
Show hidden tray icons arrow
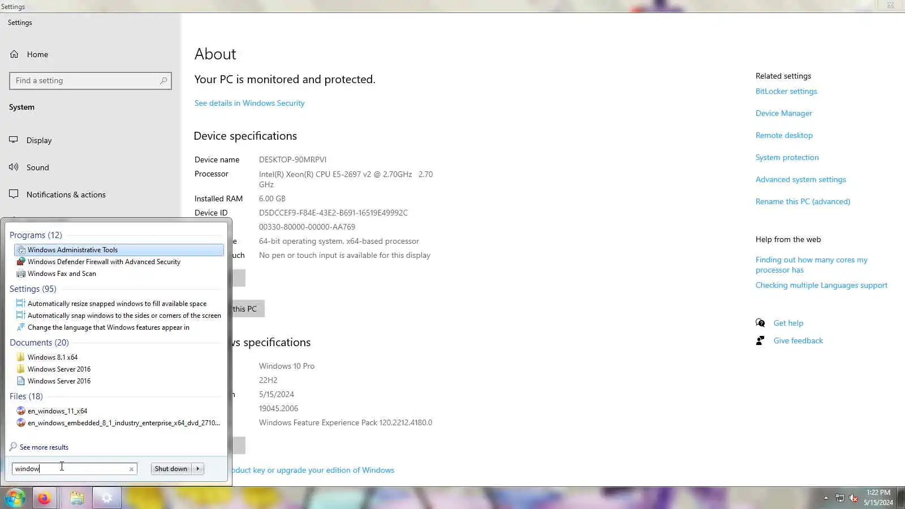pyautogui.click(x=826, y=498)
